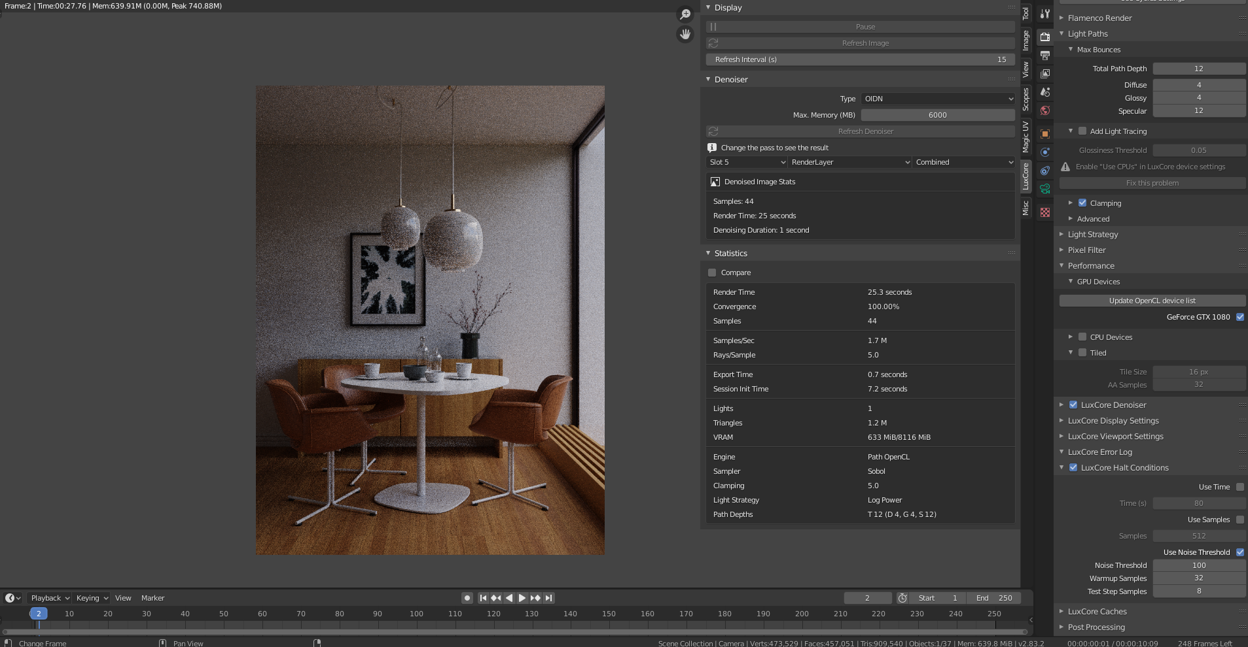Open the Texture properties checkerboard icon
The height and width of the screenshot is (647, 1248).
1045,212
